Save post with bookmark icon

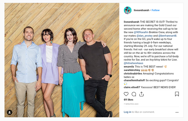(177, 94)
